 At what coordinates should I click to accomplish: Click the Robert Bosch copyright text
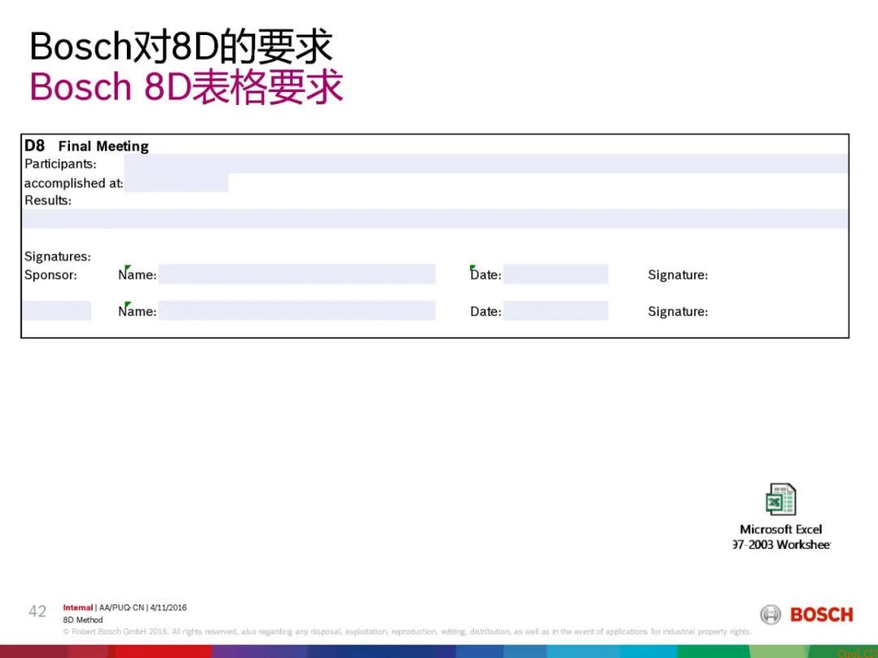click(406, 631)
